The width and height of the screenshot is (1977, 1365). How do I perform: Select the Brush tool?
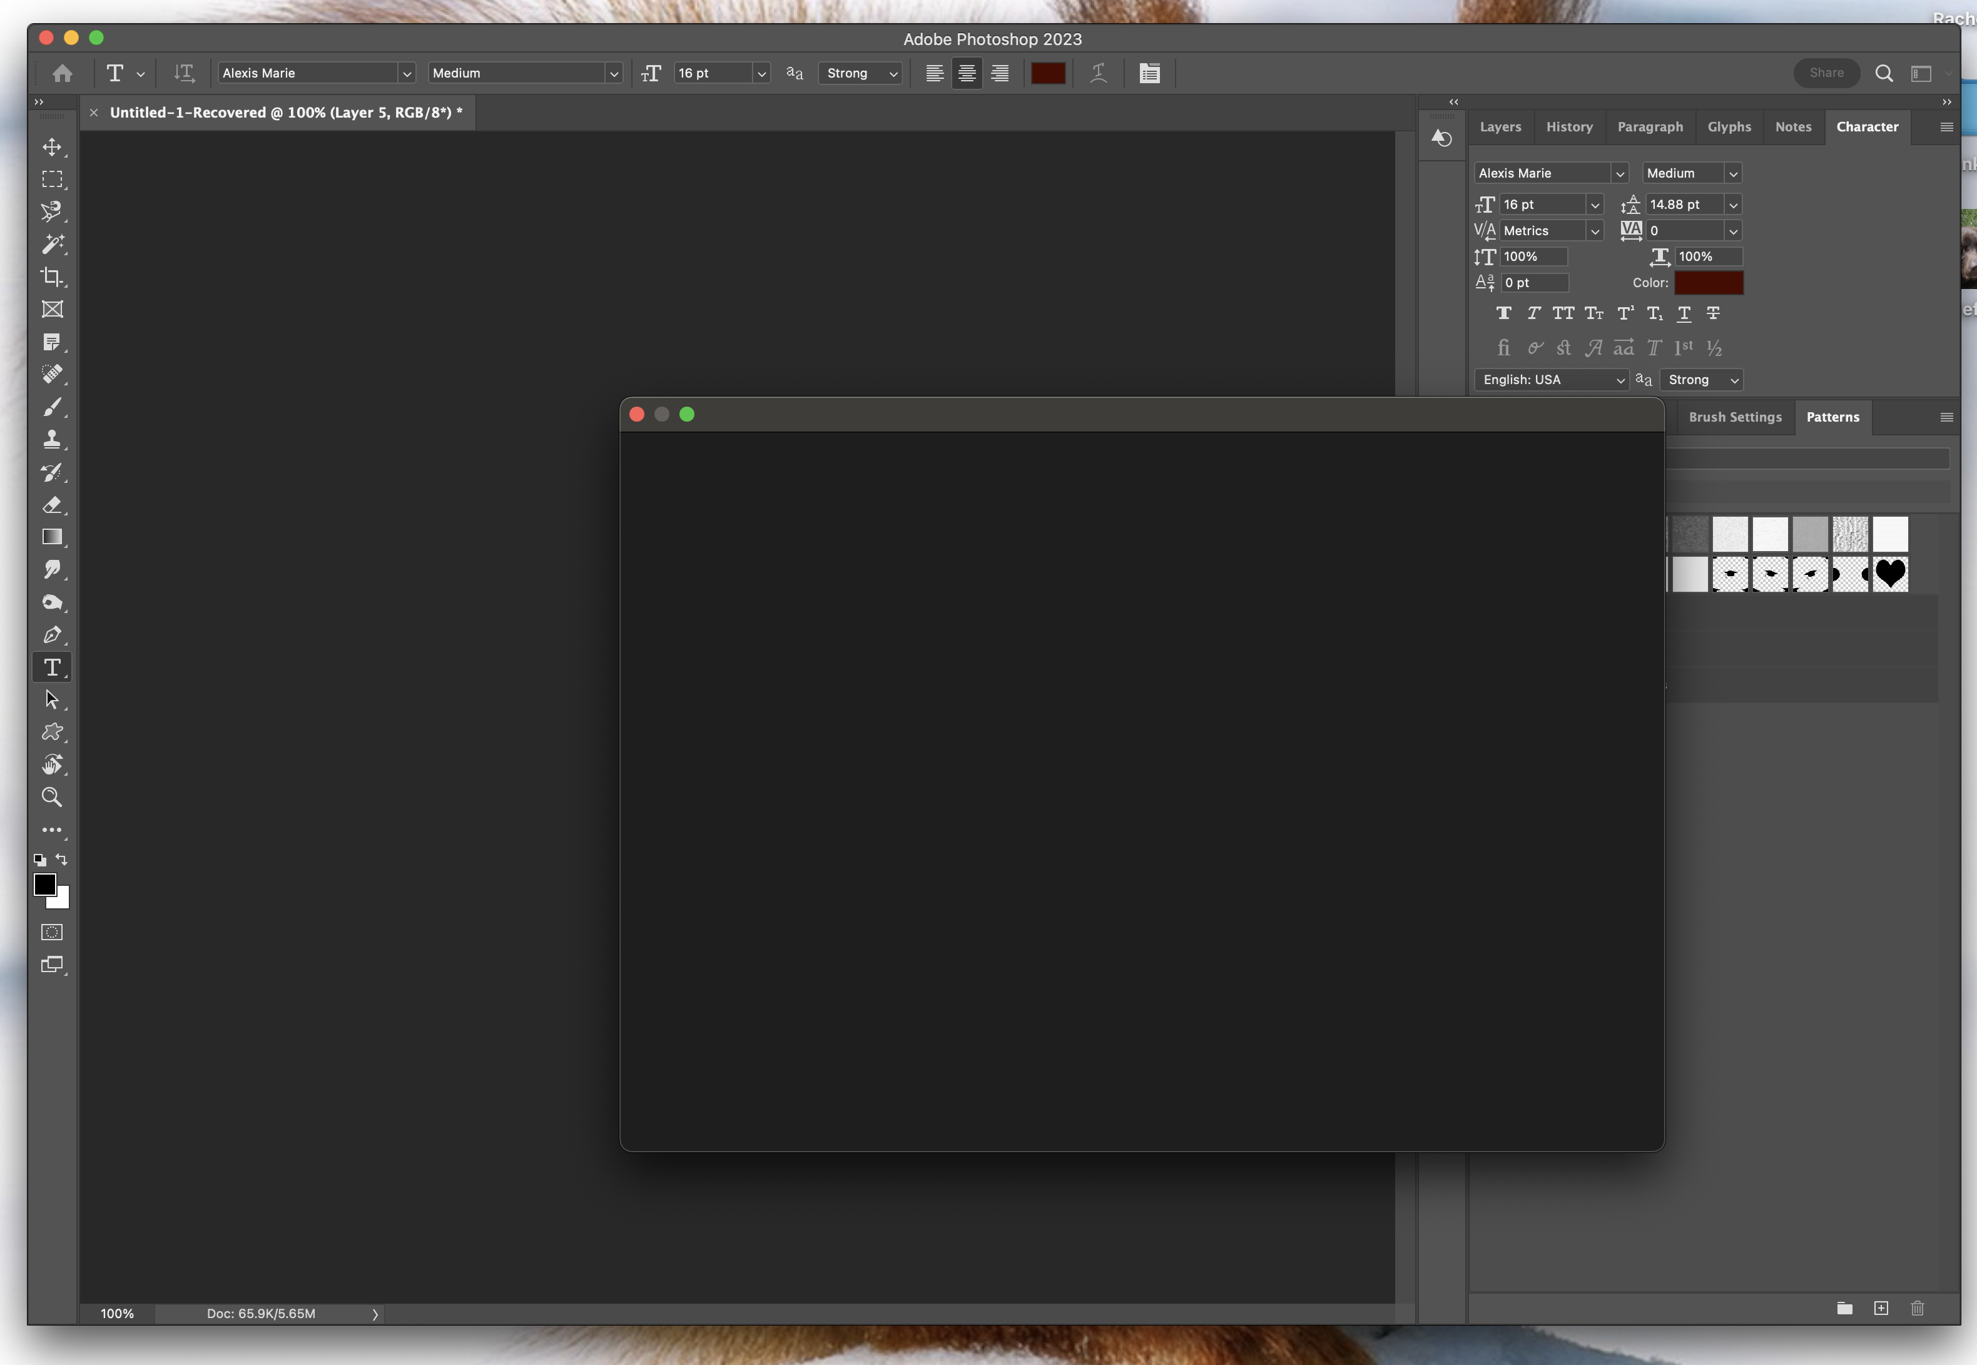pyautogui.click(x=52, y=407)
